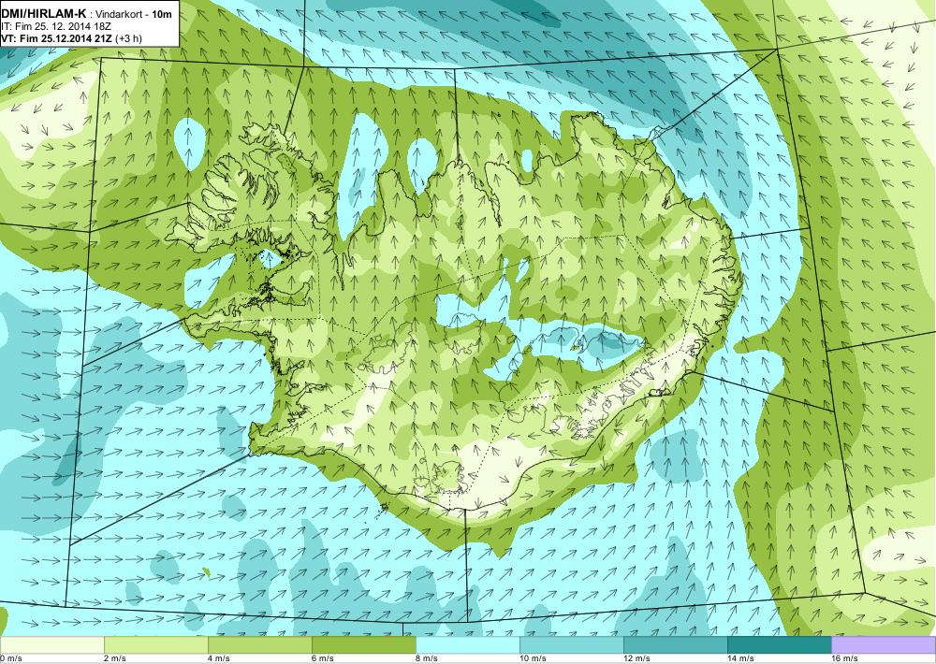Click the '16 m/s' legend label
The image size is (936, 664).
pyautogui.click(x=844, y=658)
